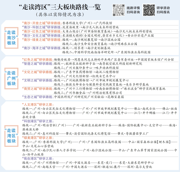Click heading '"人文湾区"研学之旅'
This screenshot has height=172, width=180.
click(37, 104)
